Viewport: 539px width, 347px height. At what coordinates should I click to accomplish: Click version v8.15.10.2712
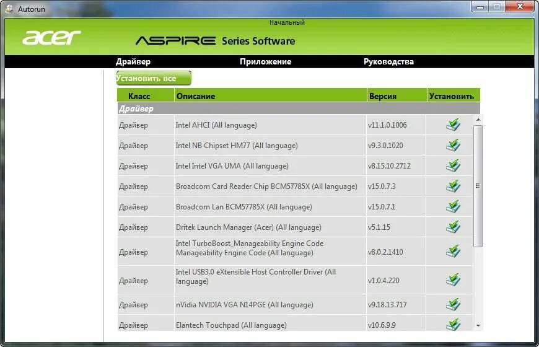tap(389, 166)
